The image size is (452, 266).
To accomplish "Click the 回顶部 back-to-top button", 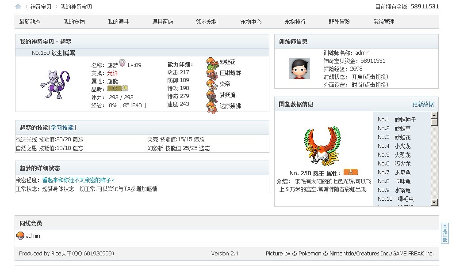I will tap(445, 233).
